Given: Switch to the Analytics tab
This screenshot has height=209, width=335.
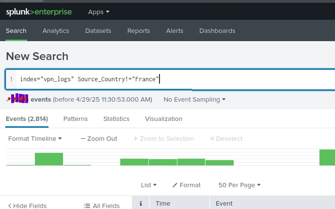Looking at the screenshot, I should (56, 30).
